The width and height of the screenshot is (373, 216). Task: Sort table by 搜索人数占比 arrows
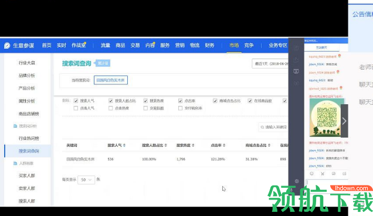click(x=166, y=145)
